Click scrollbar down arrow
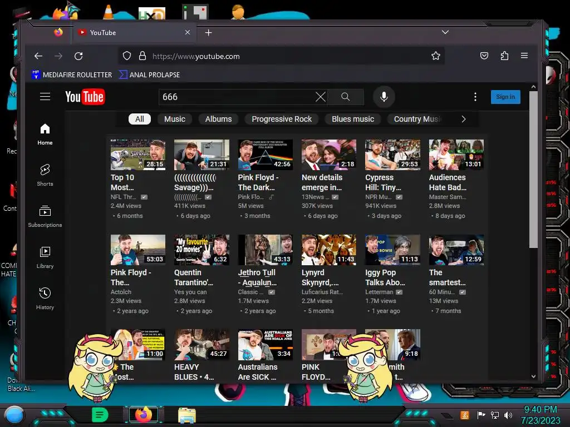The width and height of the screenshot is (570, 427). point(533,376)
